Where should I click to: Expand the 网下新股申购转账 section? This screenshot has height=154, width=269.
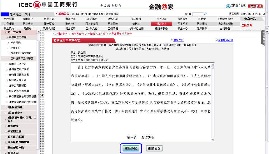click(6, 142)
